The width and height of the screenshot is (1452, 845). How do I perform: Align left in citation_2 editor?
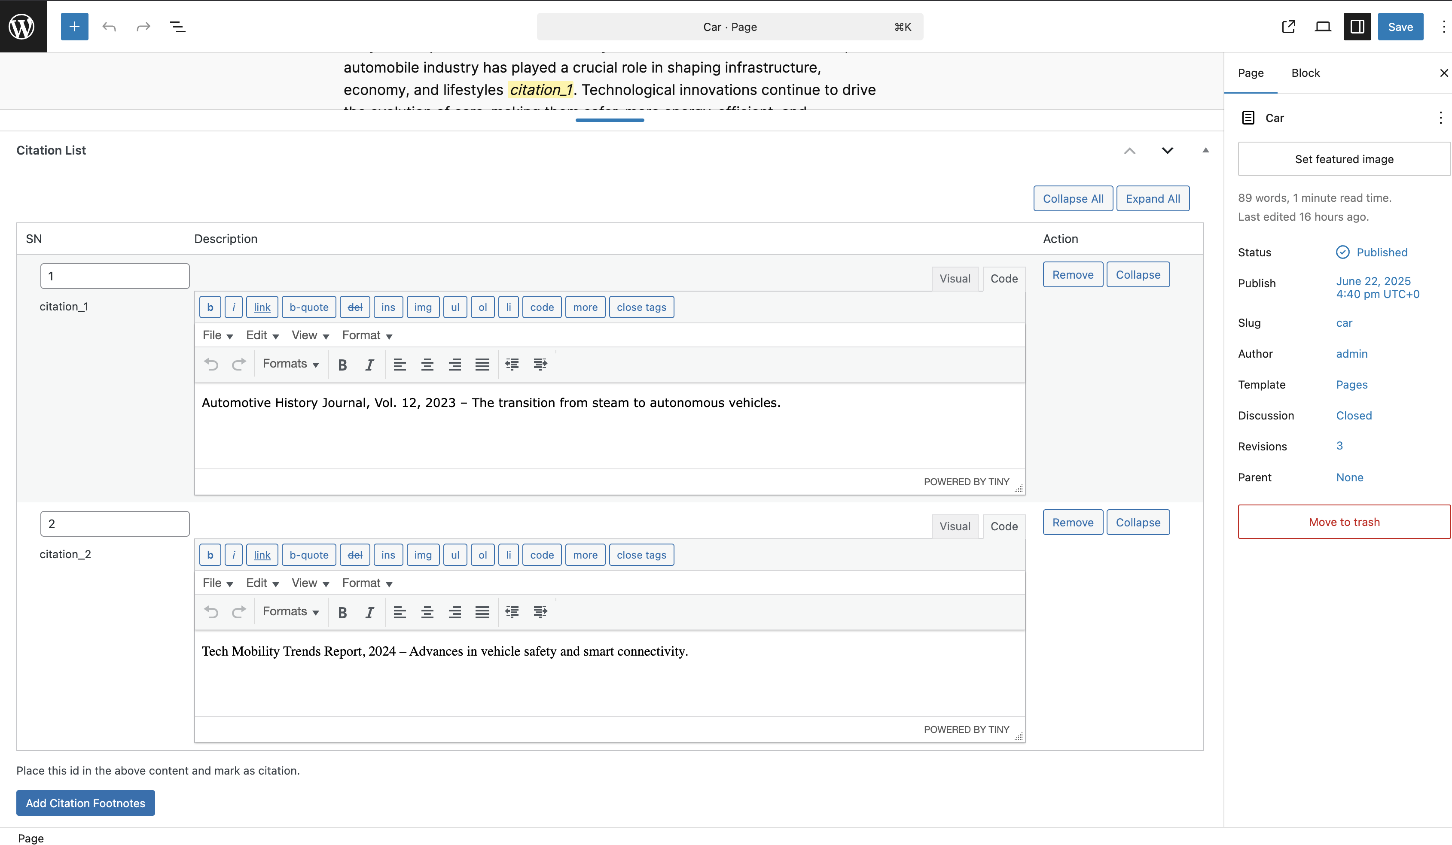pyautogui.click(x=400, y=612)
